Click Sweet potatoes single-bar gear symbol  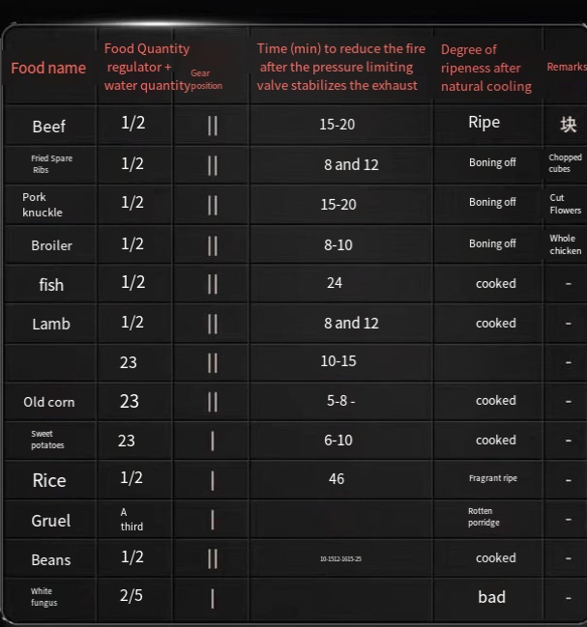(x=213, y=442)
